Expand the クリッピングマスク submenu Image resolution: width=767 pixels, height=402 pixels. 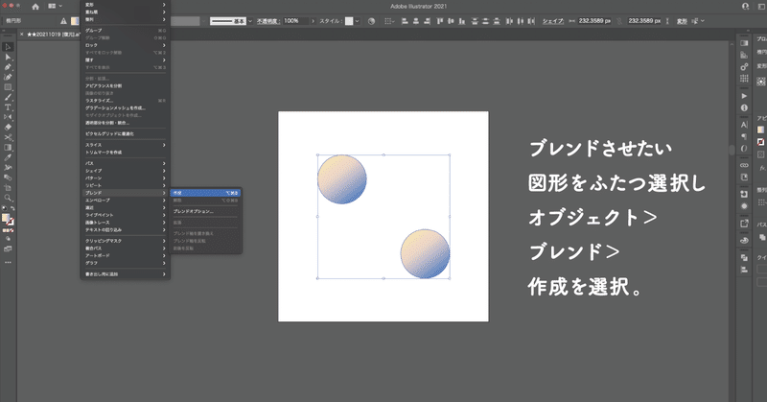[x=126, y=241]
